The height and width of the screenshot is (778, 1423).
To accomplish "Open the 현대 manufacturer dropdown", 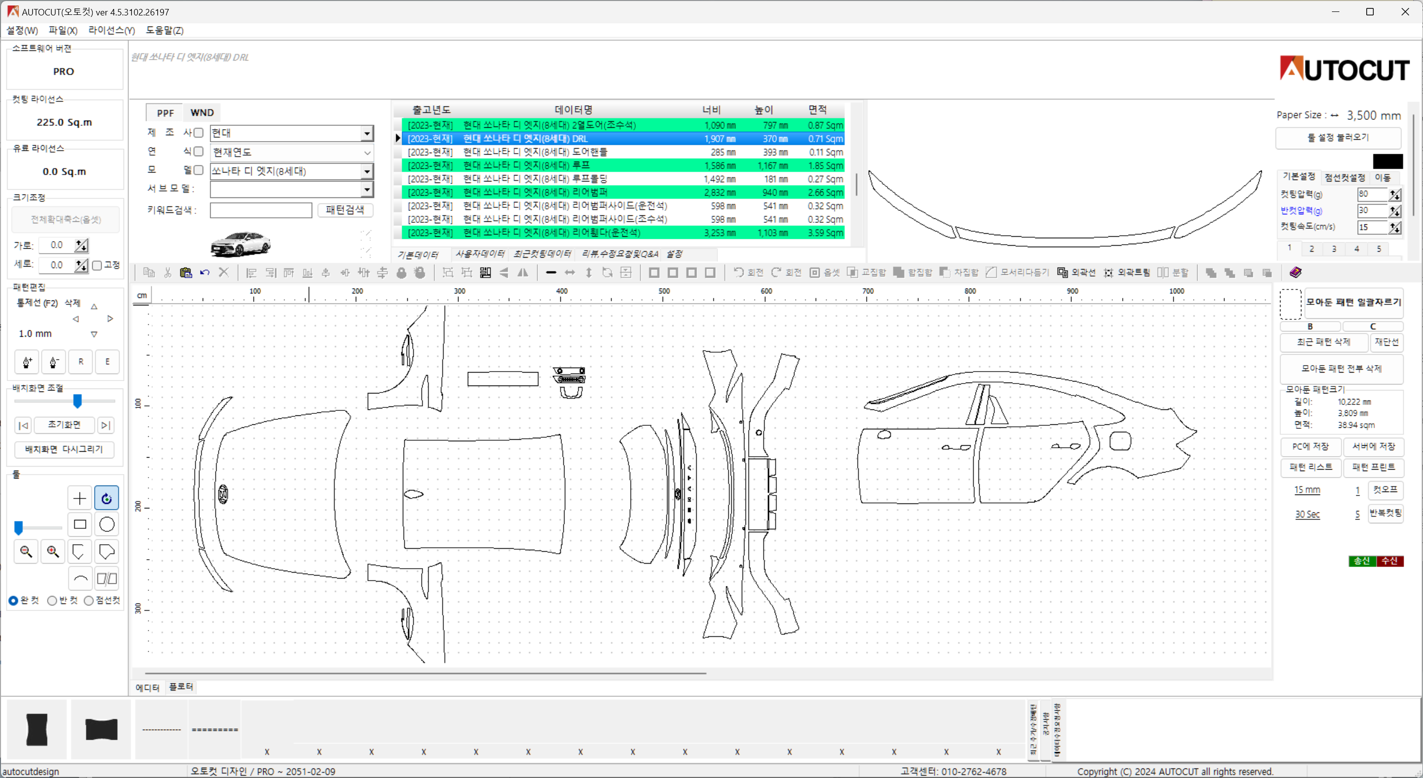I will click(x=367, y=133).
